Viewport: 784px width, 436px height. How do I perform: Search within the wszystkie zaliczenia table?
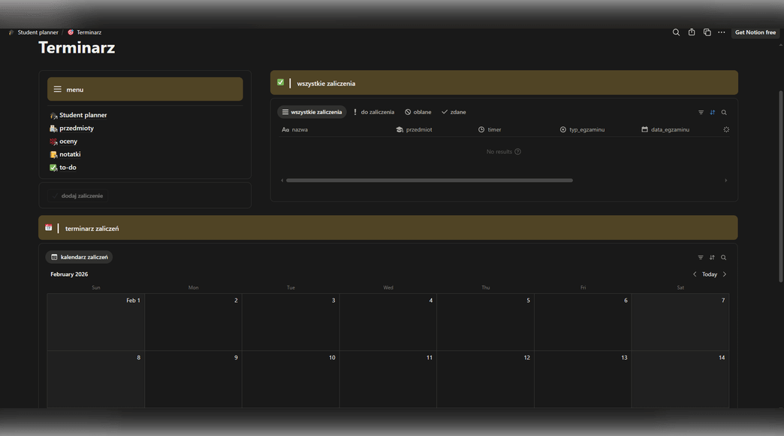click(x=724, y=112)
